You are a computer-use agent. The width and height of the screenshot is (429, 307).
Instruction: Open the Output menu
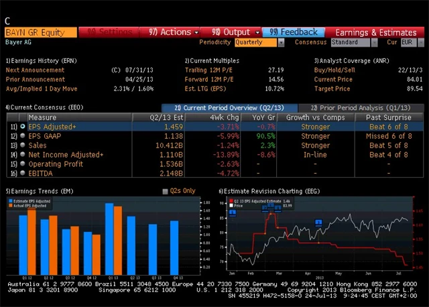pos(235,32)
